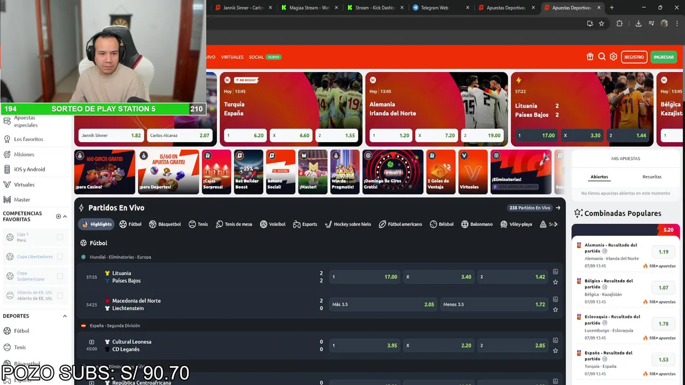This screenshot has width=685, height=385.
Task: Bet draw 3.40 in Lituania row
Action: (439, 277)
